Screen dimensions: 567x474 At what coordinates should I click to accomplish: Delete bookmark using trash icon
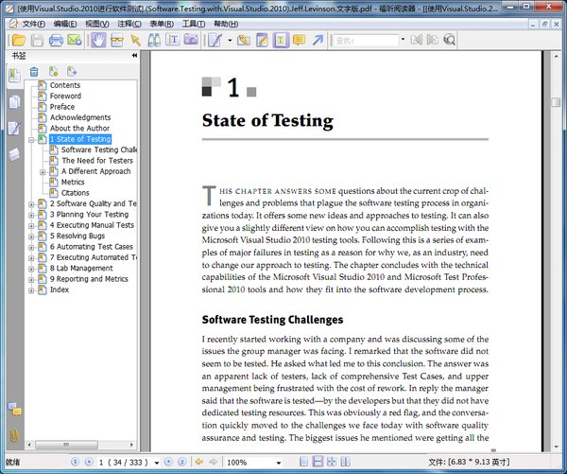34,72
